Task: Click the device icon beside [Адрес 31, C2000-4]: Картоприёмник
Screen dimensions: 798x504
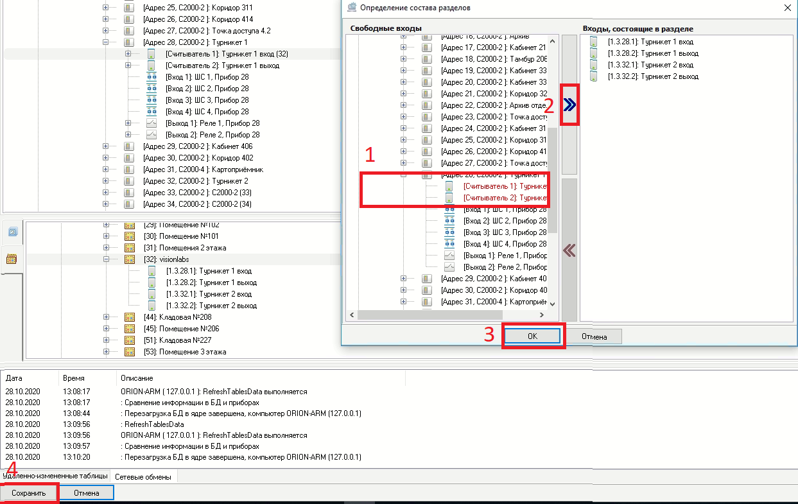Action: coord(129,169)
